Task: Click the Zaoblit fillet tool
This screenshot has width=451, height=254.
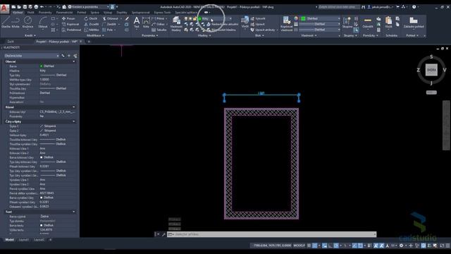Action: tap(109, 24)
